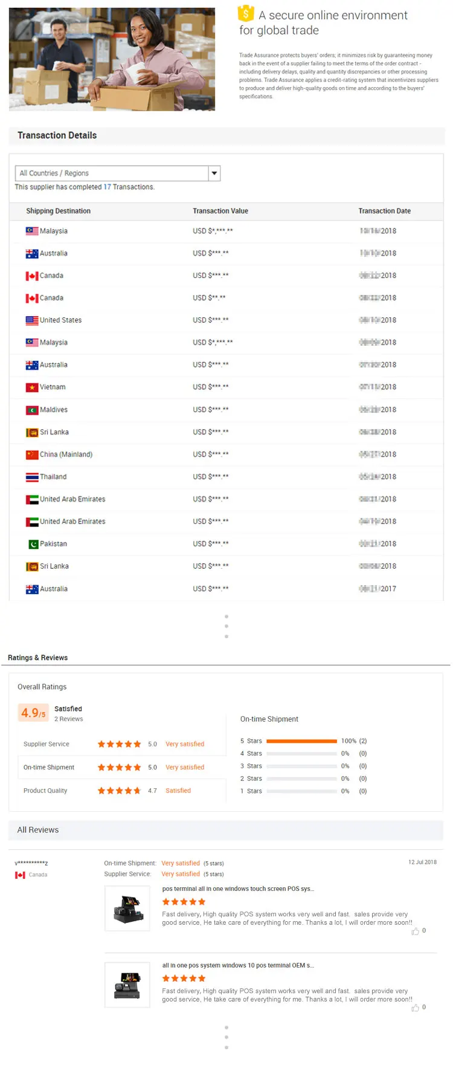Click the Trade Assurance gold shield icon
The image size is (453, 1065).
(246, 13)
